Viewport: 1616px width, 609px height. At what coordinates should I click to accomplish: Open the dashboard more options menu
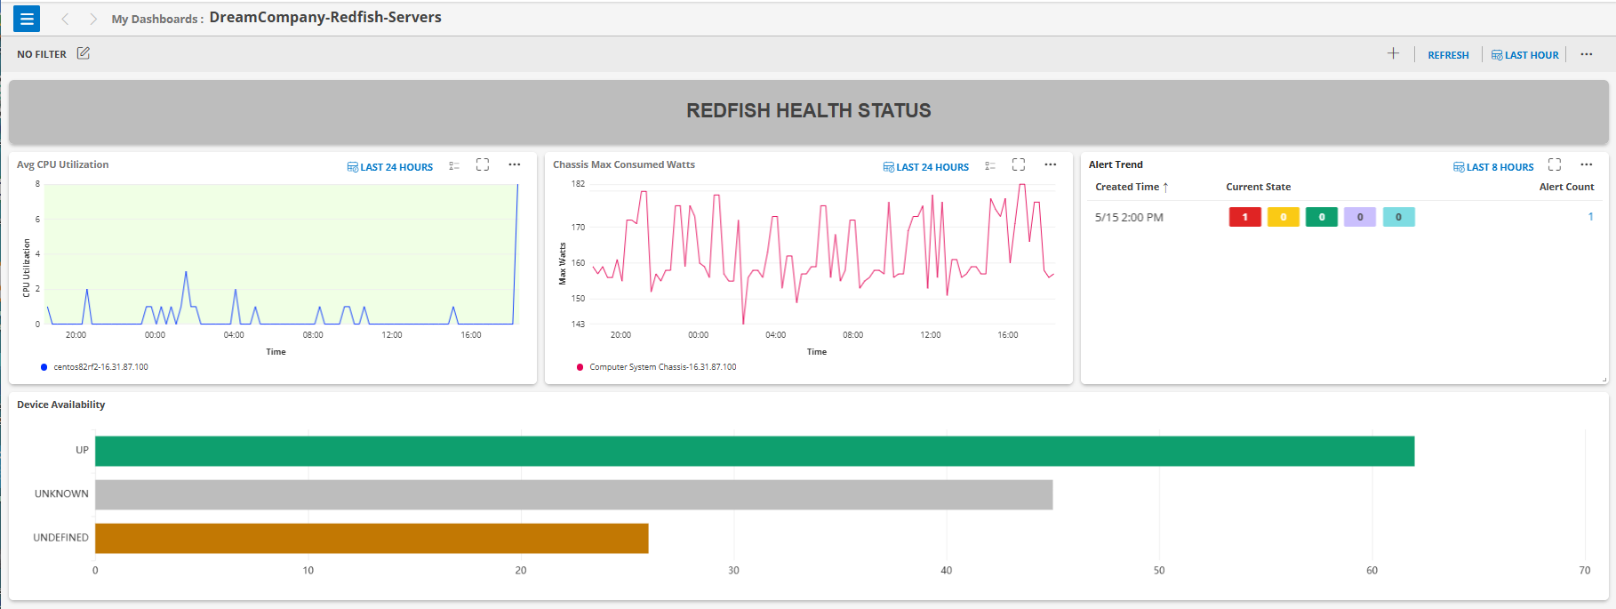click(1587, 54)
